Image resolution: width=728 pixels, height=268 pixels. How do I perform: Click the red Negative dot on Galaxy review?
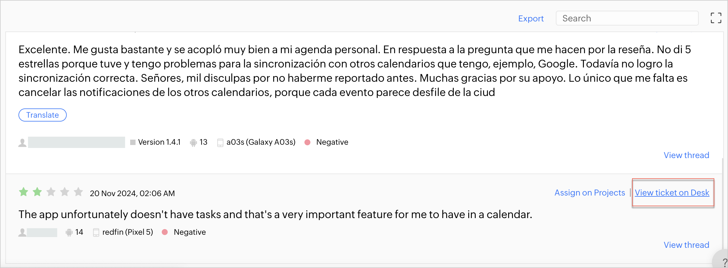307,142
